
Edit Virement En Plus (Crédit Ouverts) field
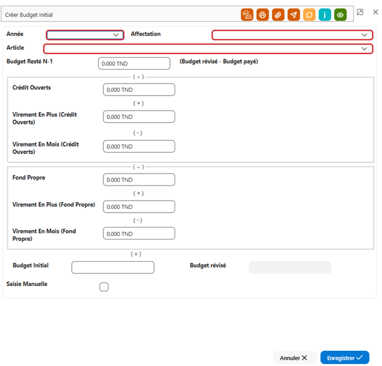click(139, 116)
